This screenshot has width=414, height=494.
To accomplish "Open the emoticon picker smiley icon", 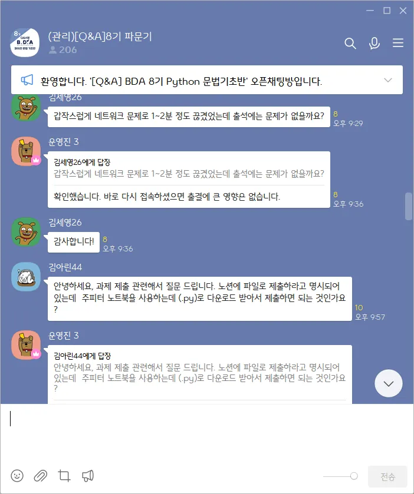I will (x=17, y=476).
